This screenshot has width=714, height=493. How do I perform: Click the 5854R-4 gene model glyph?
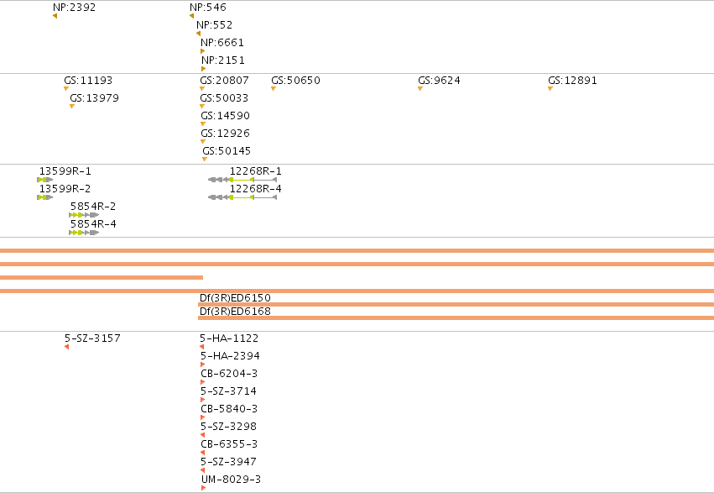point(84,233)
